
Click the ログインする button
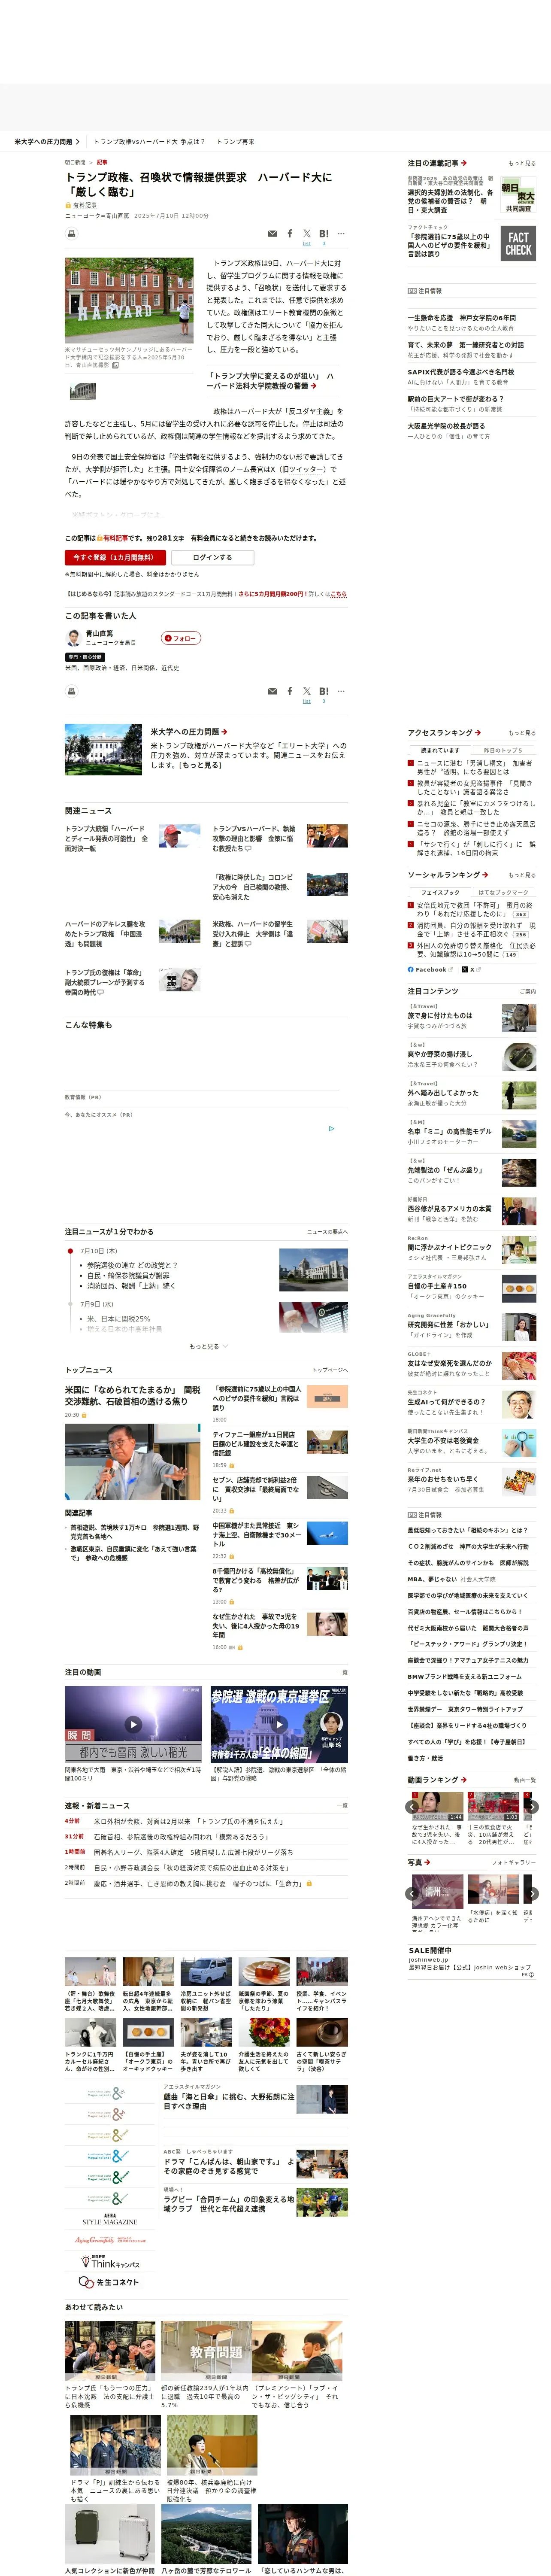coord(212,558)
